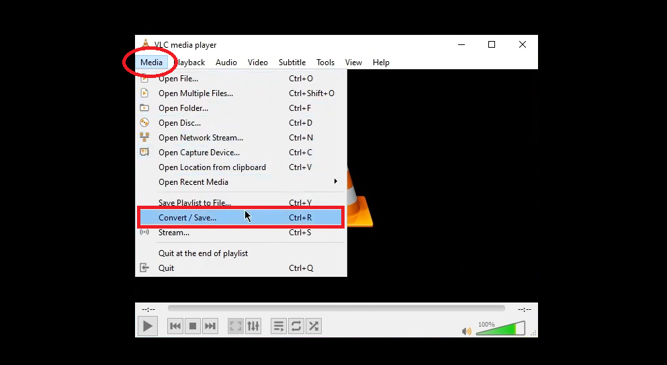Viewport: 667px width, 365px height.
Task: Open the Media menu
Action: coord(151,63)
